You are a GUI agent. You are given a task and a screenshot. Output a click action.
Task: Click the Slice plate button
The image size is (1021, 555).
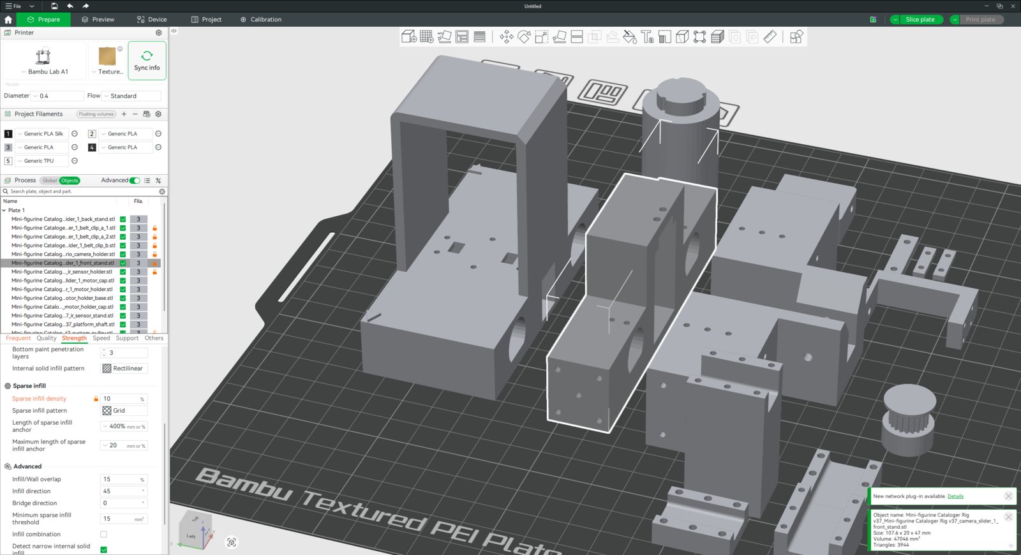pyautogui.click(x=920, y=20)
